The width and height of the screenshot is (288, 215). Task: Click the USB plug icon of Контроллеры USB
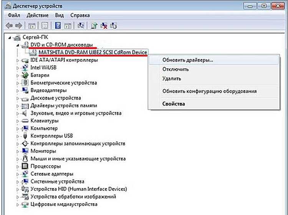click(x=25, y=136)
